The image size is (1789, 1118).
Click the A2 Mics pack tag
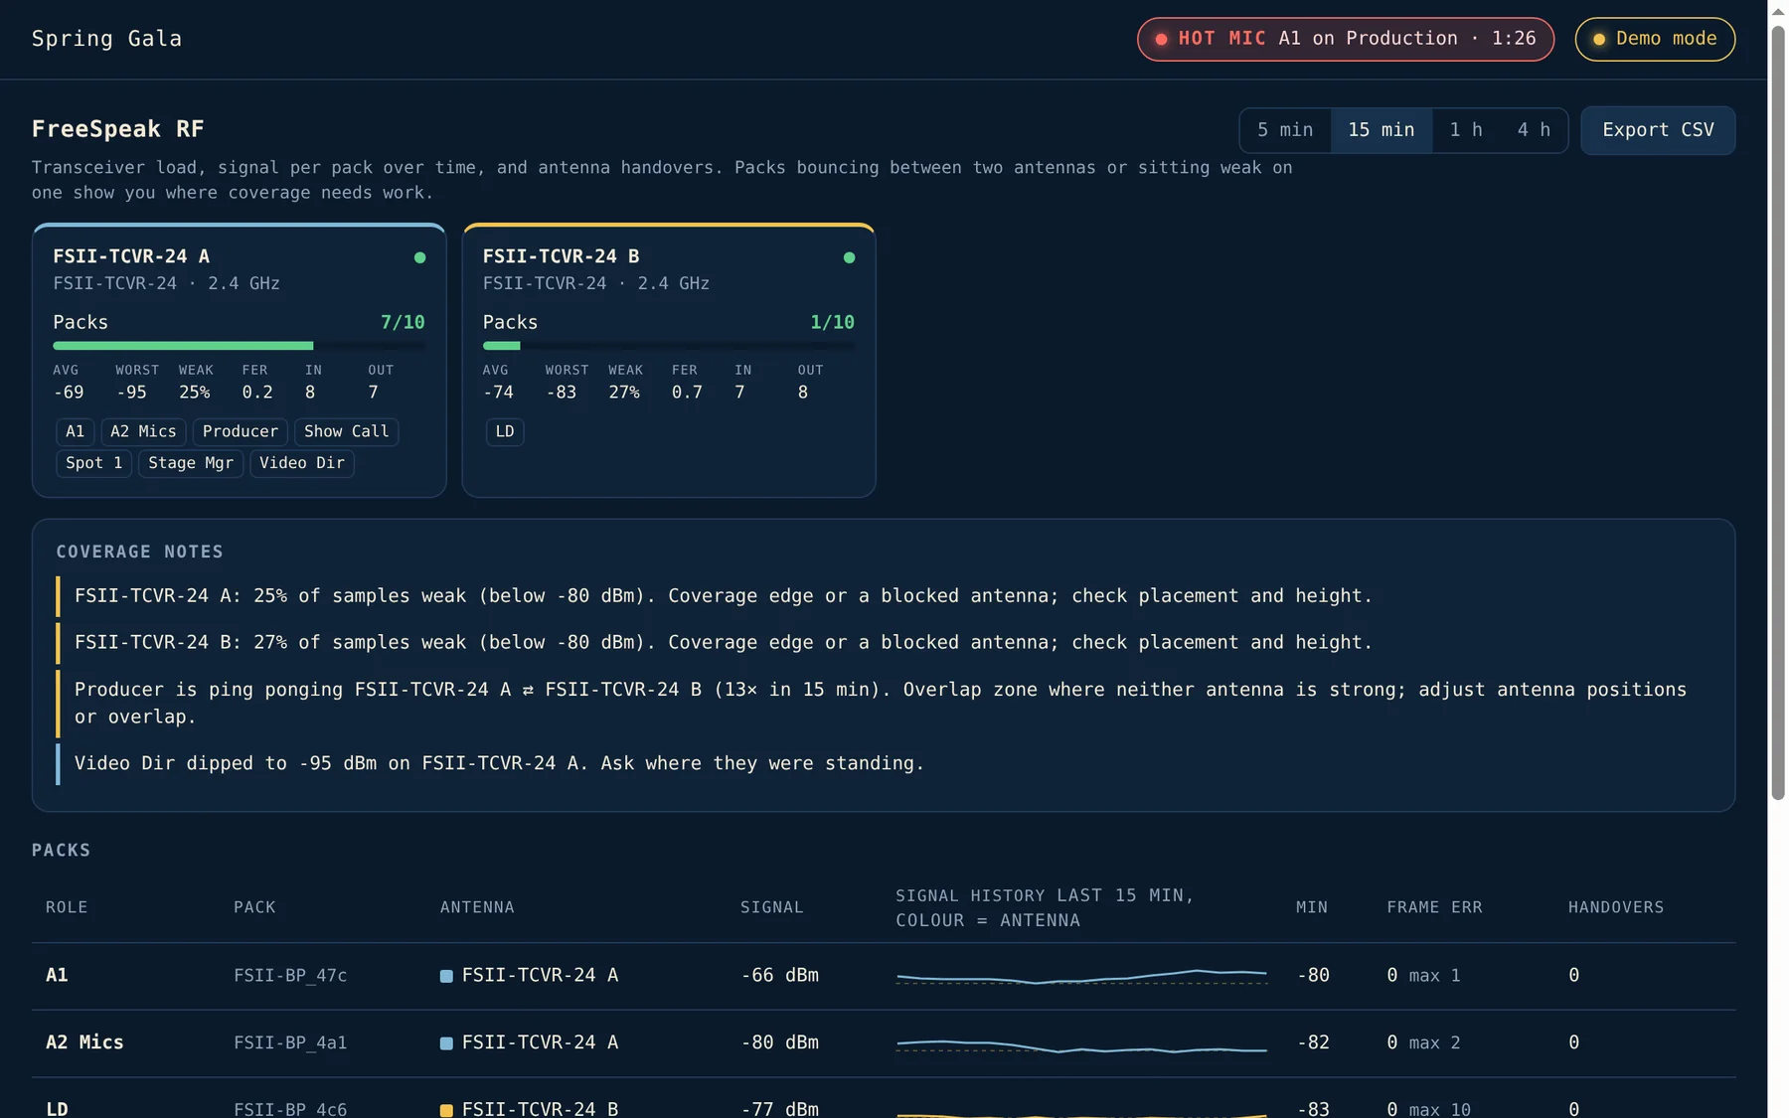point(143,431)
